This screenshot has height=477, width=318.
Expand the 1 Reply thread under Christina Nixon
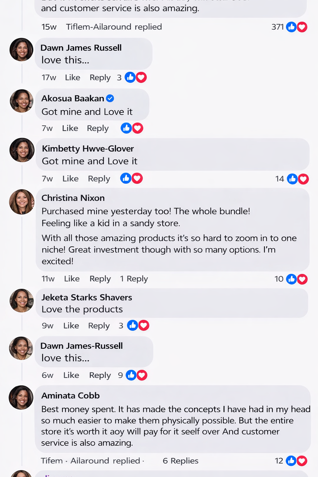point(134,279)
